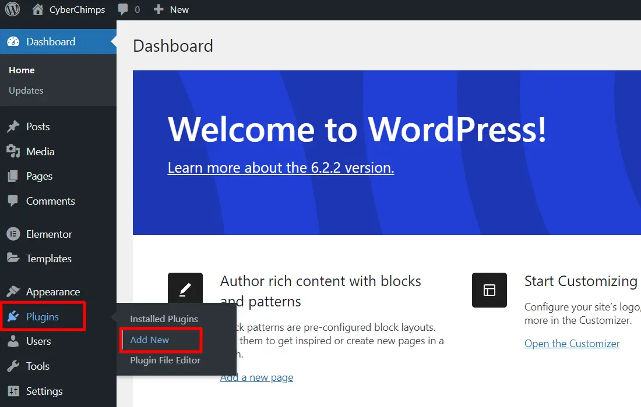Click the Settings sliders icon
The height and width of the screenshot is (407, 641).
13,391
